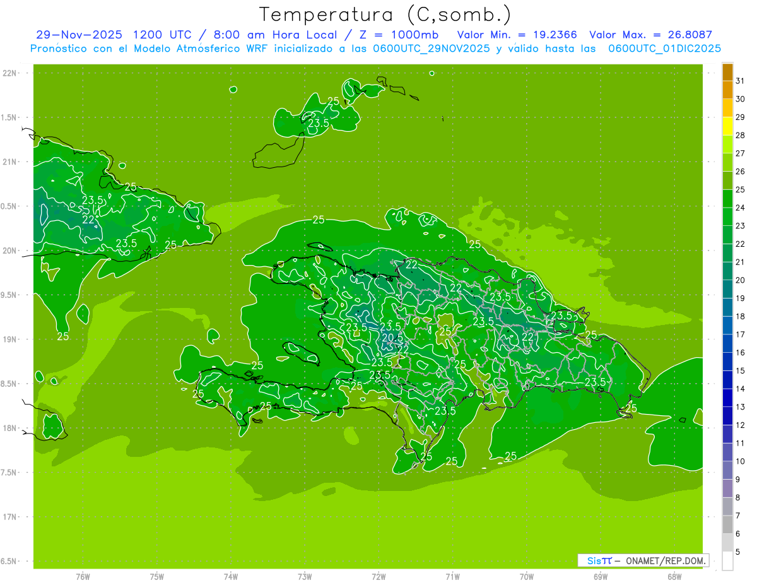Click the "73W" longitude axis label
757x585 pixels.
click(x=305, y=577)
